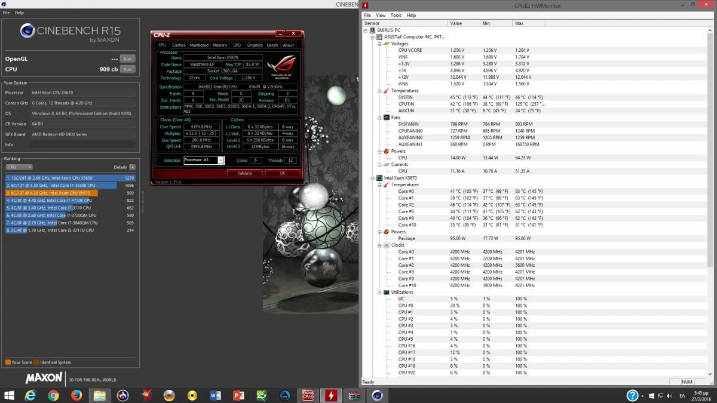Select the orange Xeon X5670 ranking entry
717x403 pixels.
(x=71, y=193)
